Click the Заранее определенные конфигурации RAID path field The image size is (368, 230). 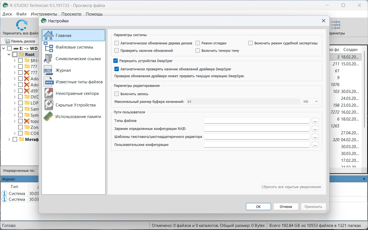pos(257,129)
